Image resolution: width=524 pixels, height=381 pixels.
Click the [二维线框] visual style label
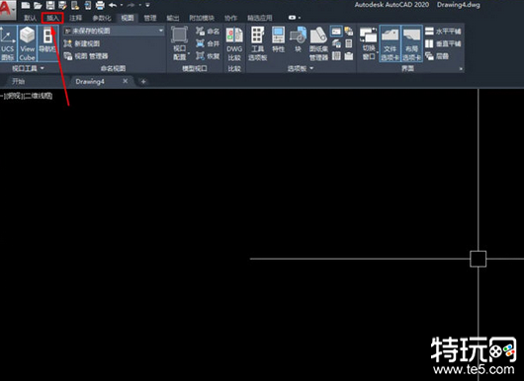tap(39, 96)
